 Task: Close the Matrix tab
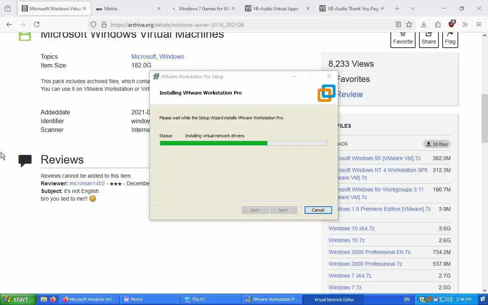159,8
